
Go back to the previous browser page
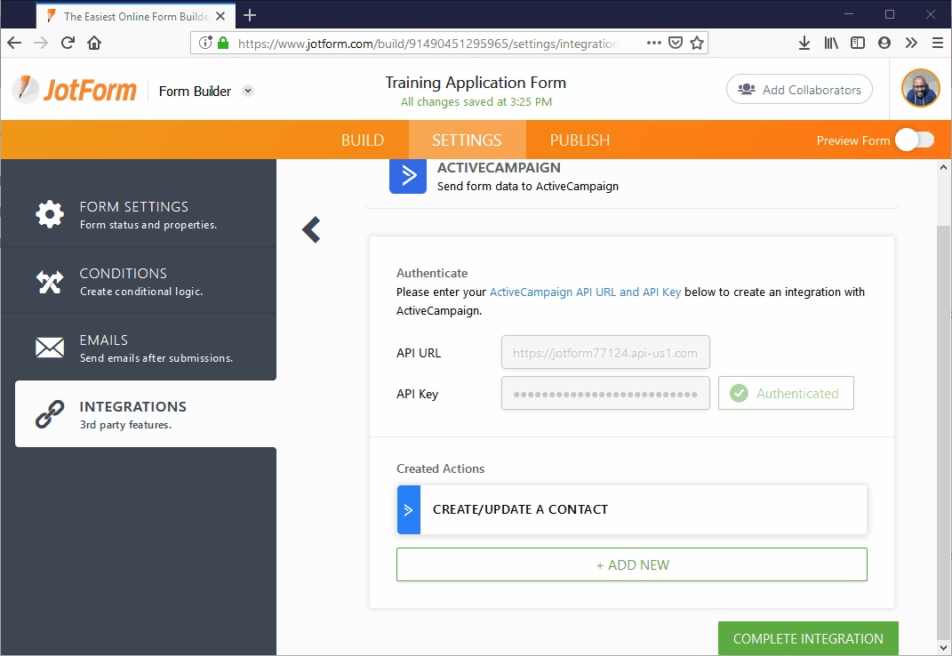click(x=14, y=44)
